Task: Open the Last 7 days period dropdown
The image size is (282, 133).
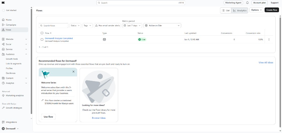Action: click(x=132, y=26)
